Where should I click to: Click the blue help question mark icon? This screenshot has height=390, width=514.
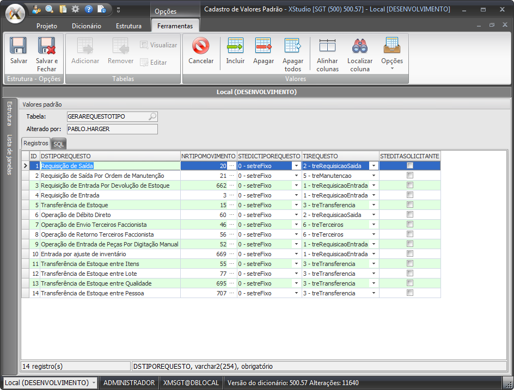(89, 9)
